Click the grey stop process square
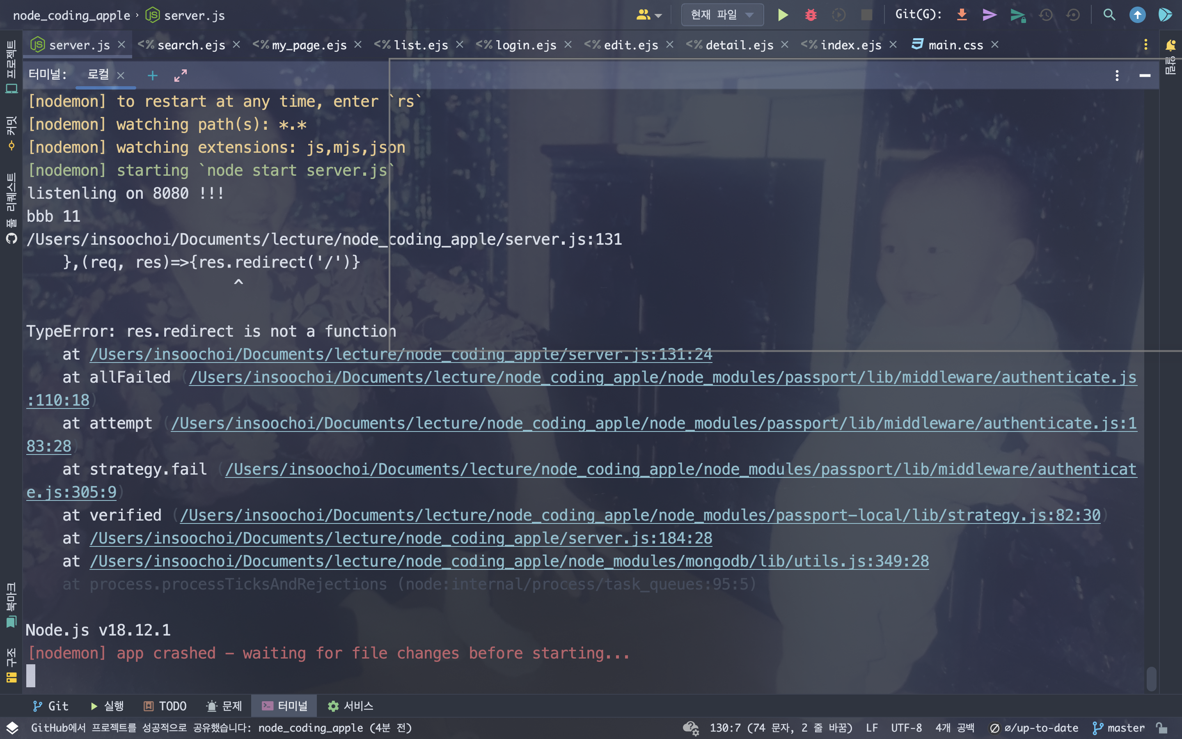This screenshot has height=739, width=1182. (866, 15)
